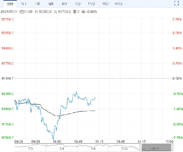Click the left edge of the gray range selector
Screen dimensions: 183x152
coord(141,147)
